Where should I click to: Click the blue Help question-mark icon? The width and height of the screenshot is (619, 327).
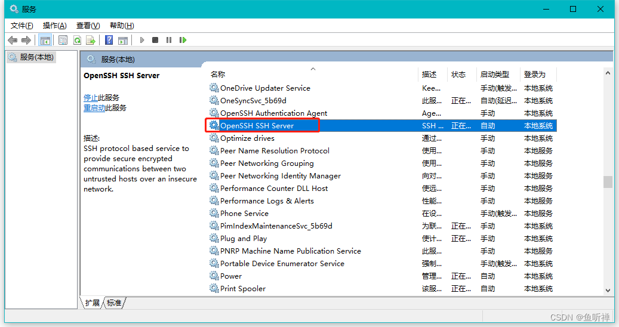(109, 40)
